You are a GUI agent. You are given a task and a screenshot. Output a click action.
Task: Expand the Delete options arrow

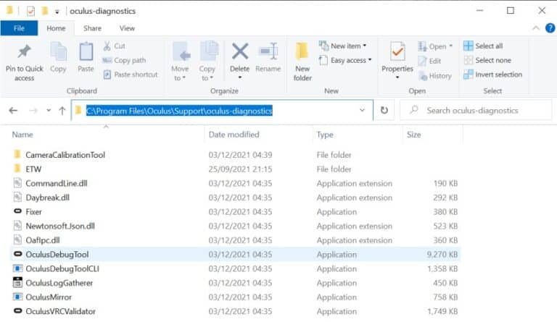pyautogui.click(x=240, y=77)
